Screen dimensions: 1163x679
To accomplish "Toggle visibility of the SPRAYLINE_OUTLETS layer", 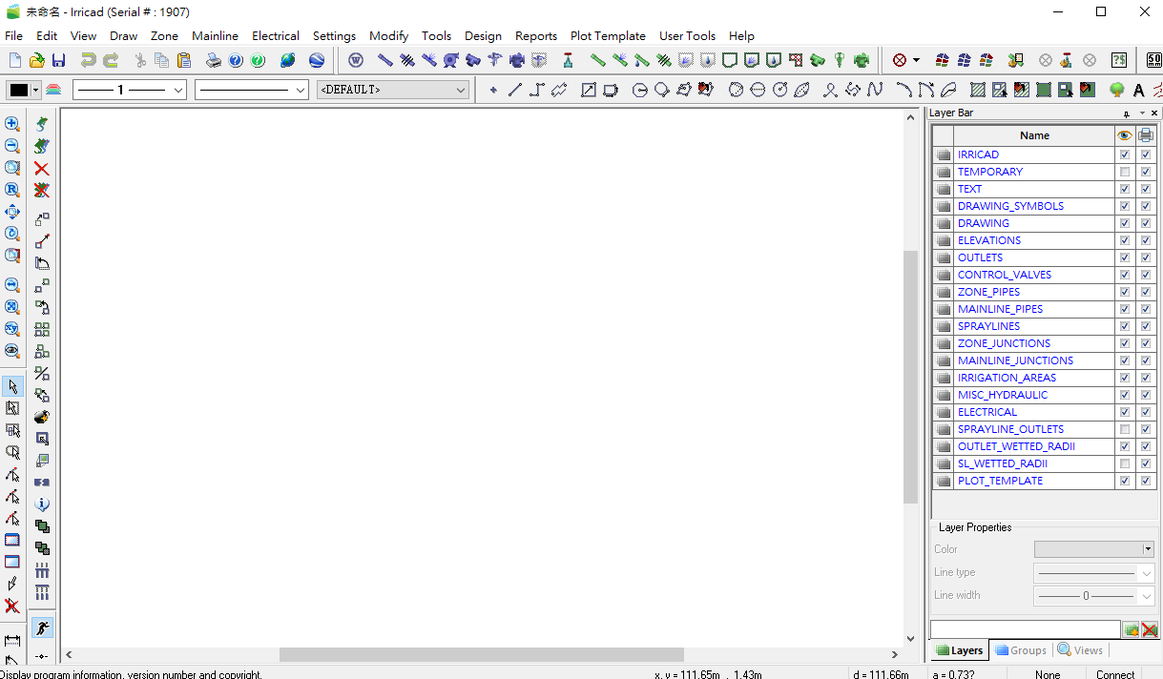I will pyautogui.click(x=1125, y=429).
